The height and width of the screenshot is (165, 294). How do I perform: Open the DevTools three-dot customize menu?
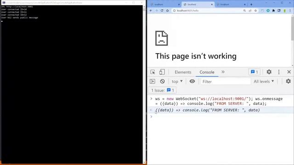pyautogui.click(x=279, y=72)
